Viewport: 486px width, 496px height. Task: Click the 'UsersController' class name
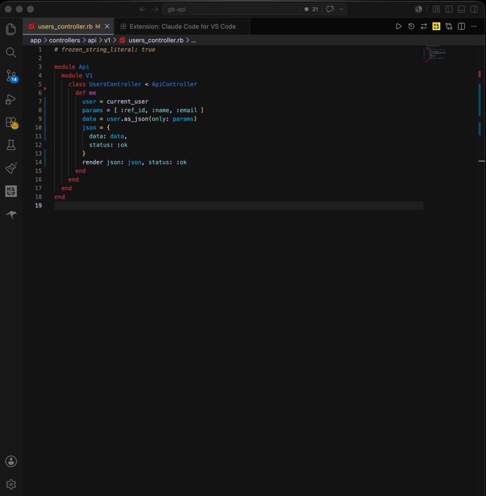click(115, 84)
